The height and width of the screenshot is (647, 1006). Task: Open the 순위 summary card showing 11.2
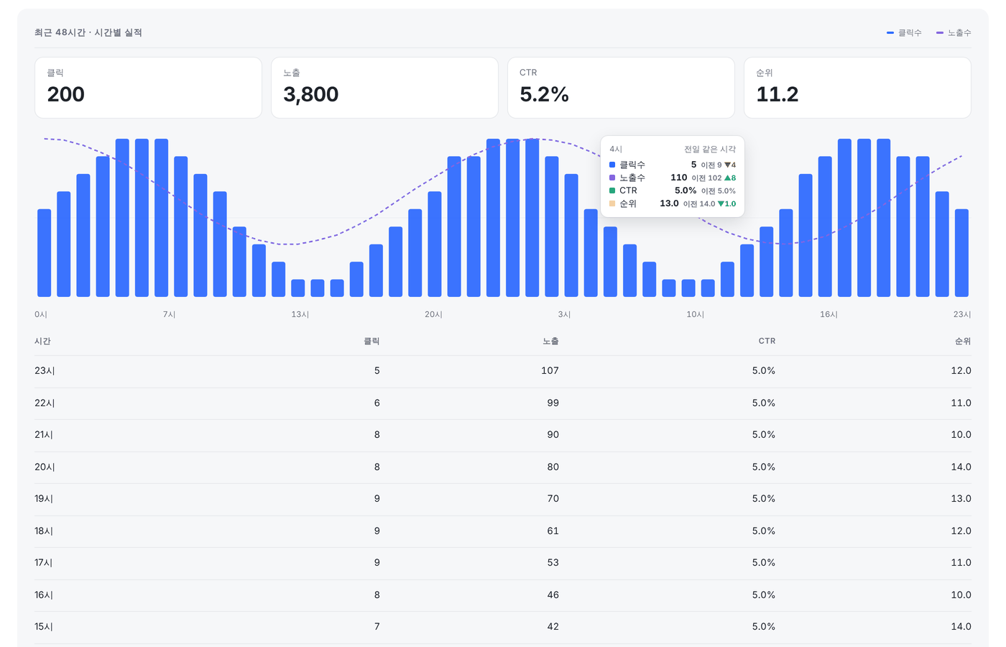point(857,88)
